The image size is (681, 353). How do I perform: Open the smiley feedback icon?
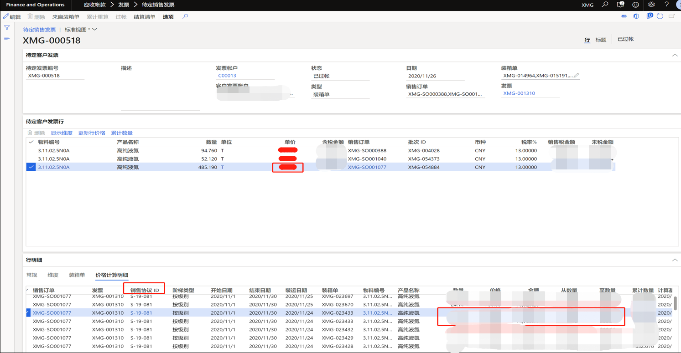(635, 5)
